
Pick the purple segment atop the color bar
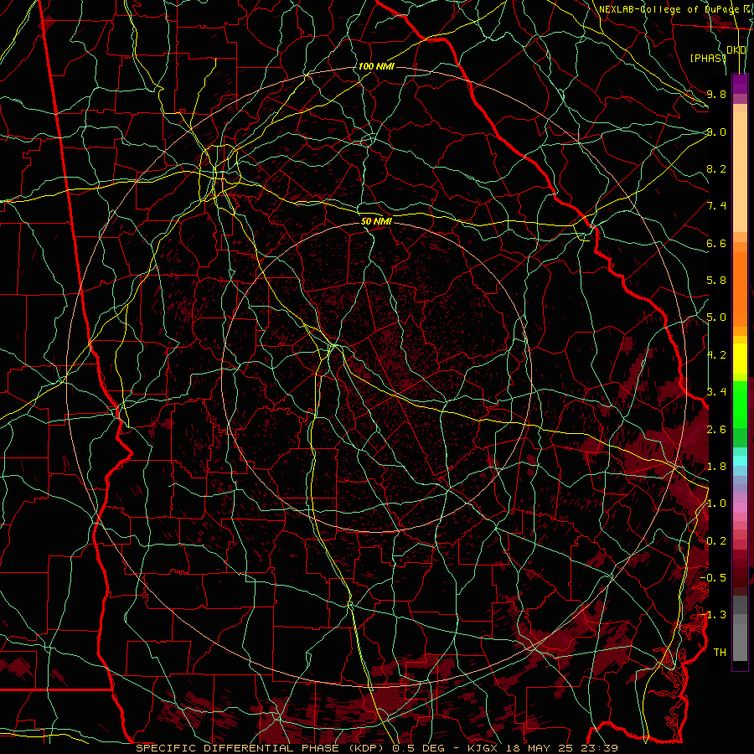[740, 84]
